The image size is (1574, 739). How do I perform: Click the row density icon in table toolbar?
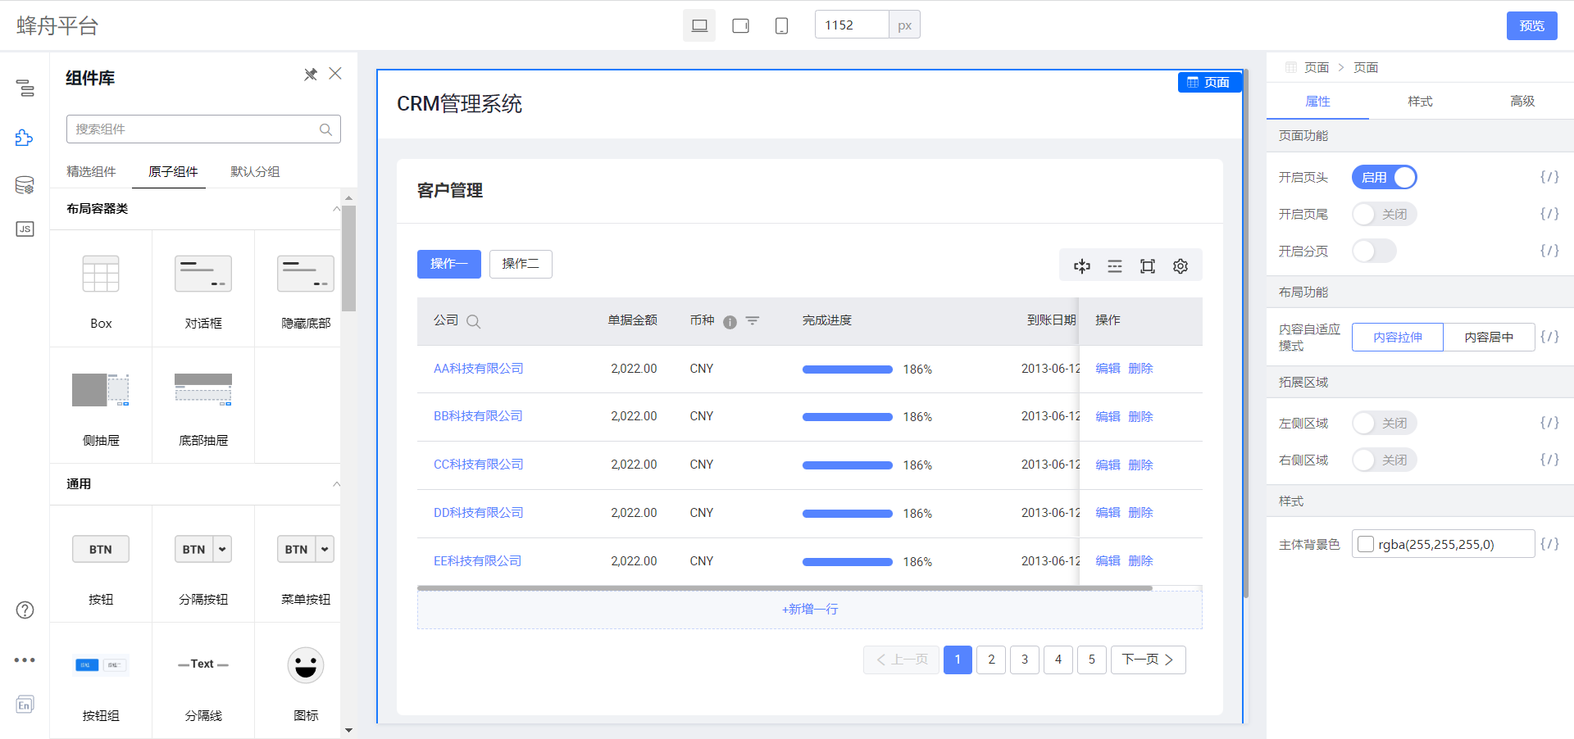(1115, 266)
